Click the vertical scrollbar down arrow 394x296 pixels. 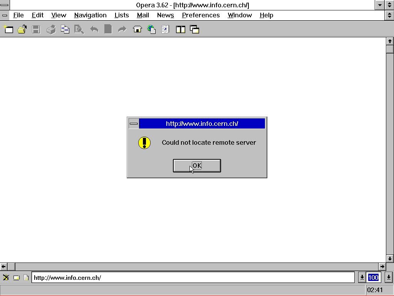pos(390,258)
